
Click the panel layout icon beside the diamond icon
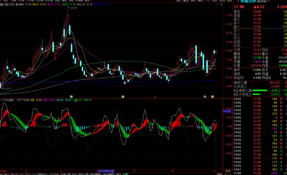click(221, 4)
